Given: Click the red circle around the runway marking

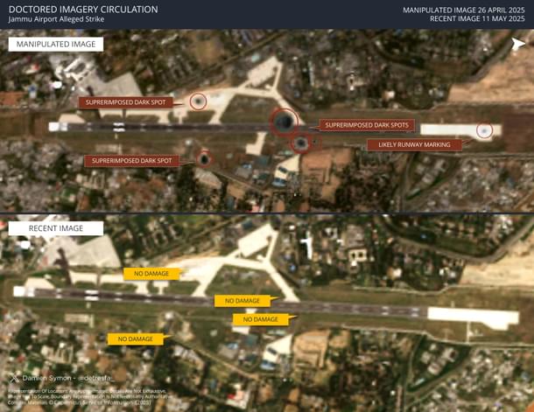Looking at the screenshot, I should (x=483, y=130).
